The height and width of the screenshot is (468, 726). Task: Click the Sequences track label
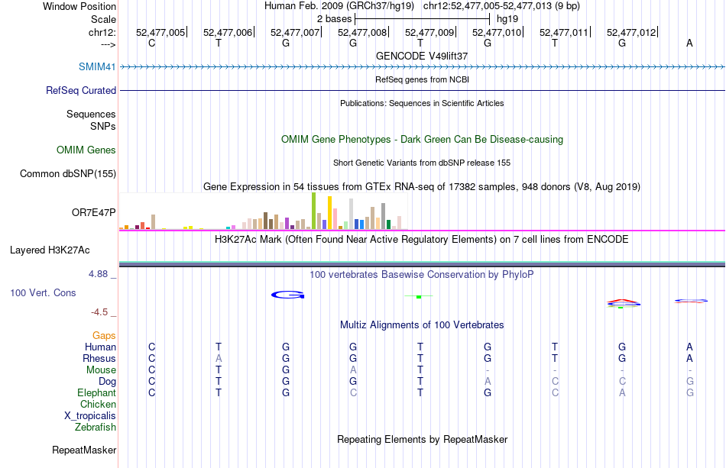(x=91, y=114)
